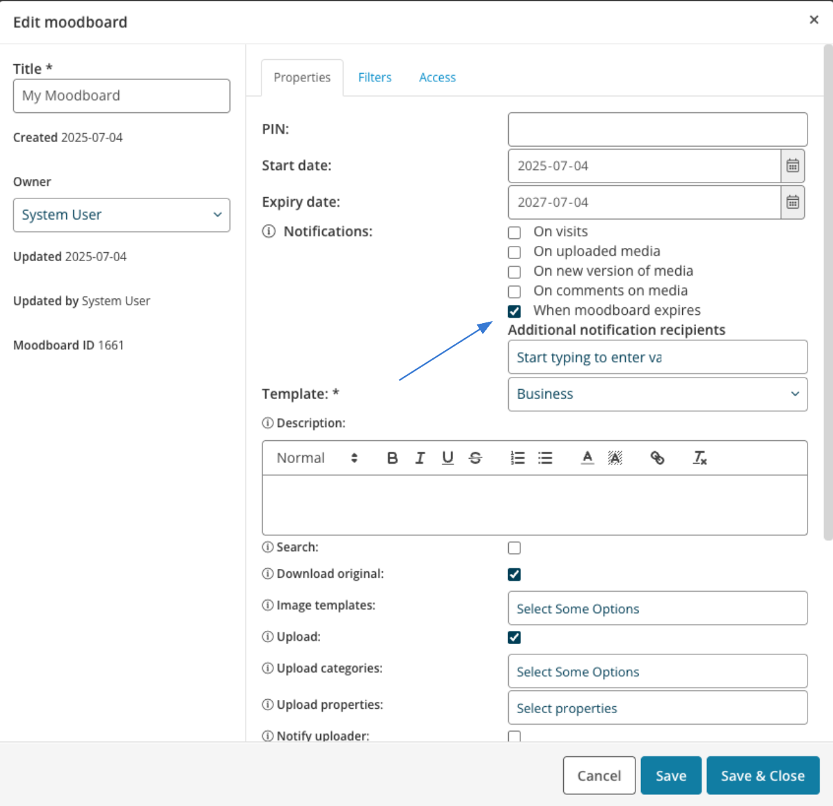
Task: Switch to the Filters tab
Action: 375,77
